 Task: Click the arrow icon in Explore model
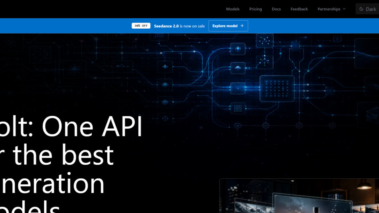(x=242, y=26)
